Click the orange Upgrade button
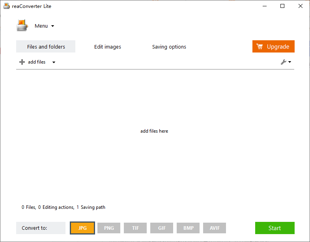Screen dimensions: 310x242 (273, 47)
